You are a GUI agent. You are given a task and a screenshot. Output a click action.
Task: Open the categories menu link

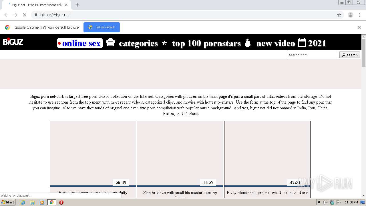coord(138,43)
